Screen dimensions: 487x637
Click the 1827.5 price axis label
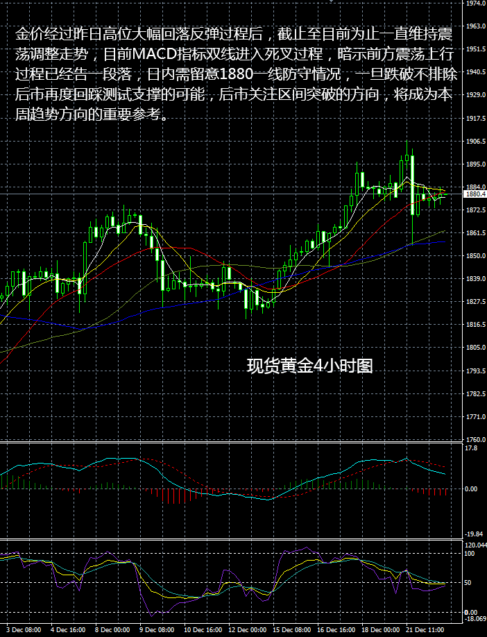point(476,301)
